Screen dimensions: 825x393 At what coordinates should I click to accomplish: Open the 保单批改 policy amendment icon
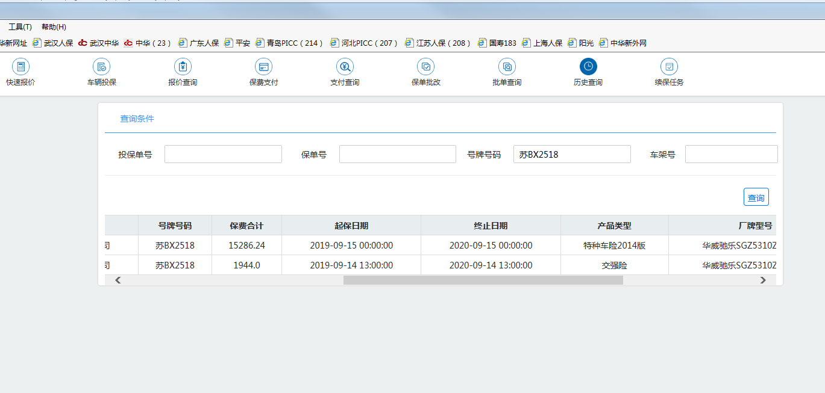pyautogui.click(x=425, y=67)
